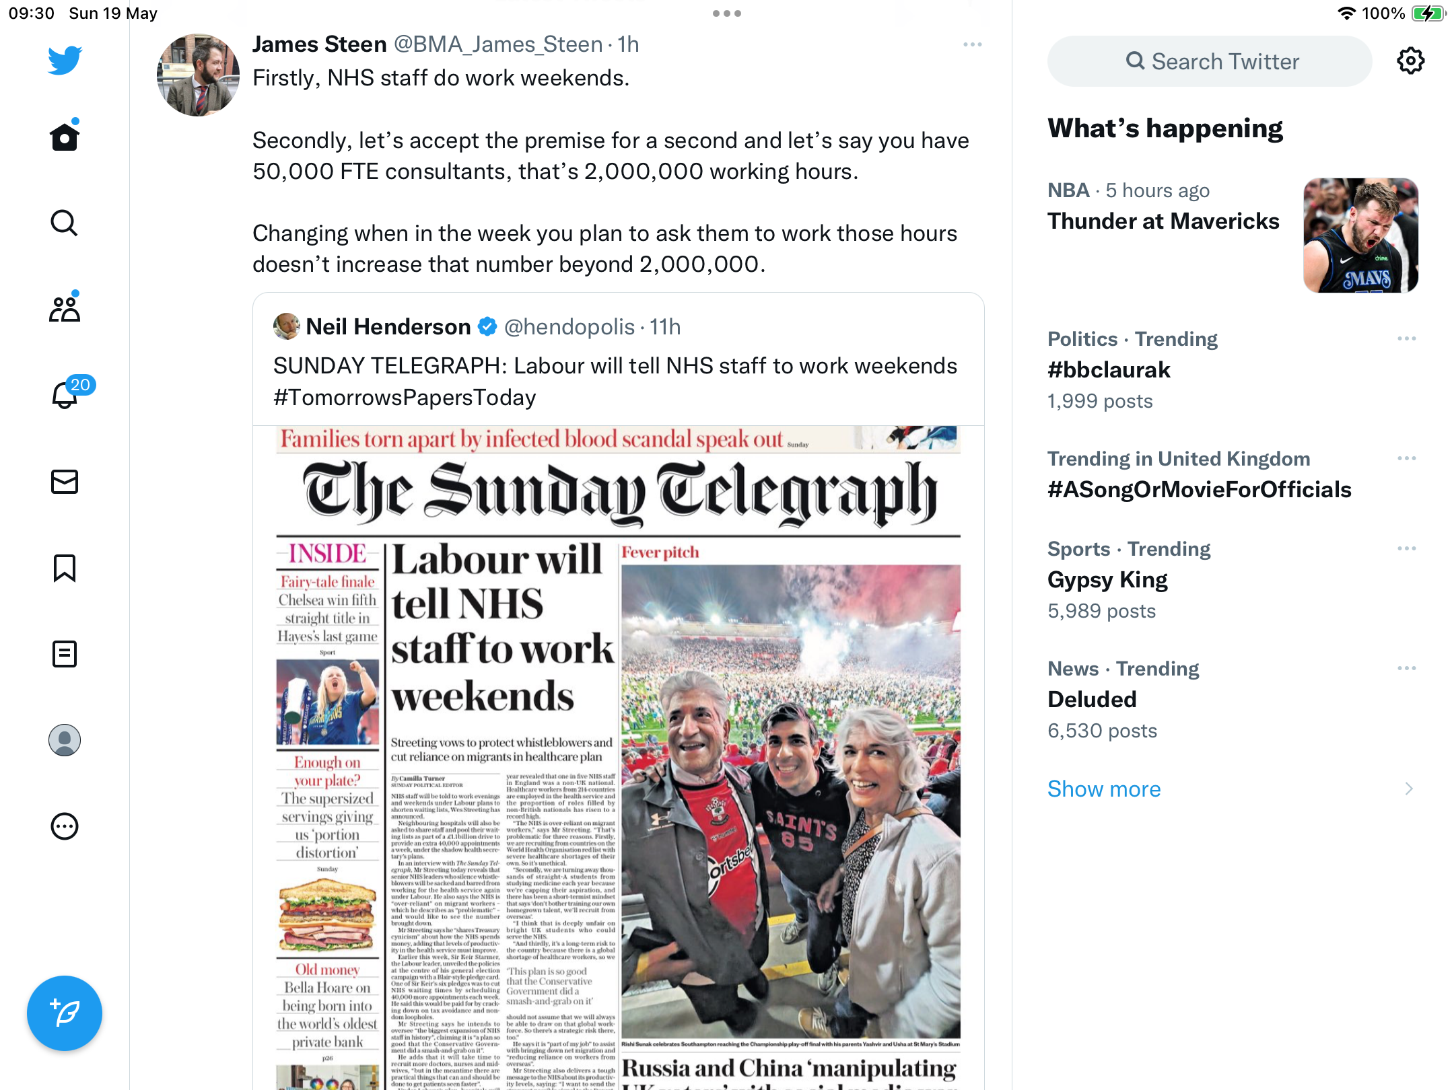Image resolution: width=1454 pixels, height=1090 pixels.
Task: Open the Messages envelope icon
Action: point(65,482)
